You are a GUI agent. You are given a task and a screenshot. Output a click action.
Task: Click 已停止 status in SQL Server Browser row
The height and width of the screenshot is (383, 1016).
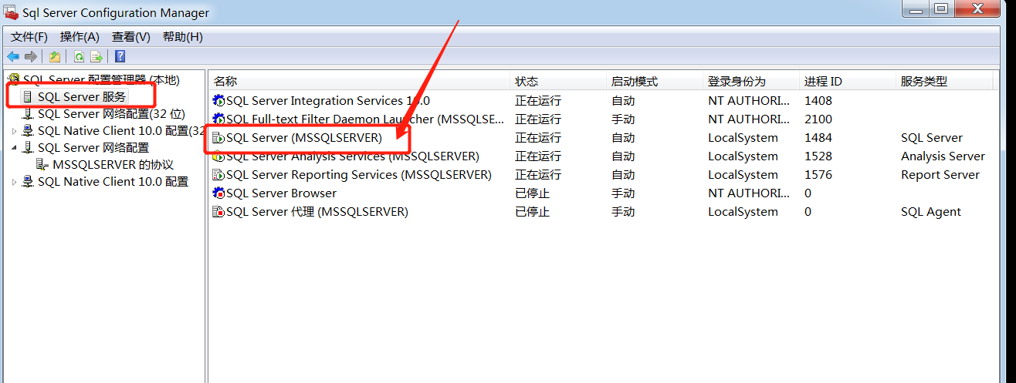[533, 193]
